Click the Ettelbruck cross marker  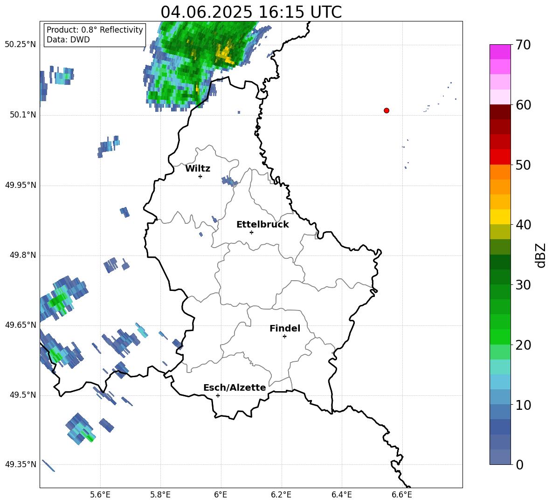tap(251, 232)
